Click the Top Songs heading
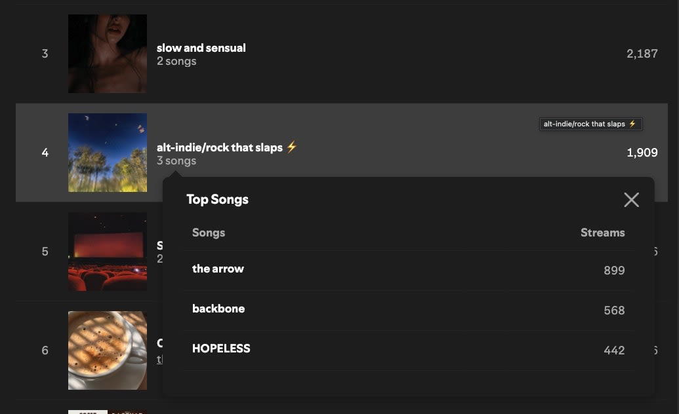 [217, 199]
